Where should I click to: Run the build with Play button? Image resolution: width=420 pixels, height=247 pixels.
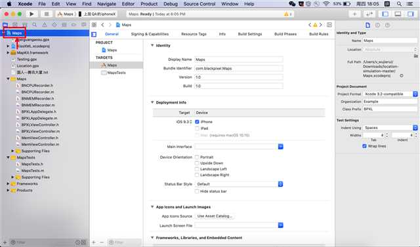click(31, 14)
